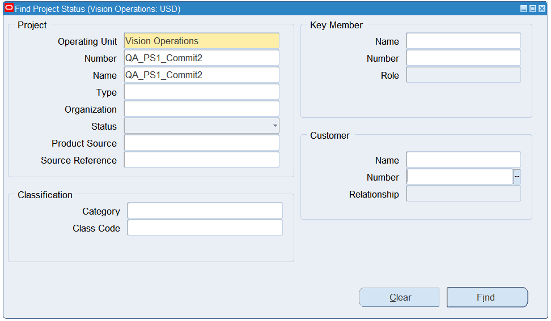Click the Source Reference label
The width and height of the screenshot is (551, 321).
[79, 160]
